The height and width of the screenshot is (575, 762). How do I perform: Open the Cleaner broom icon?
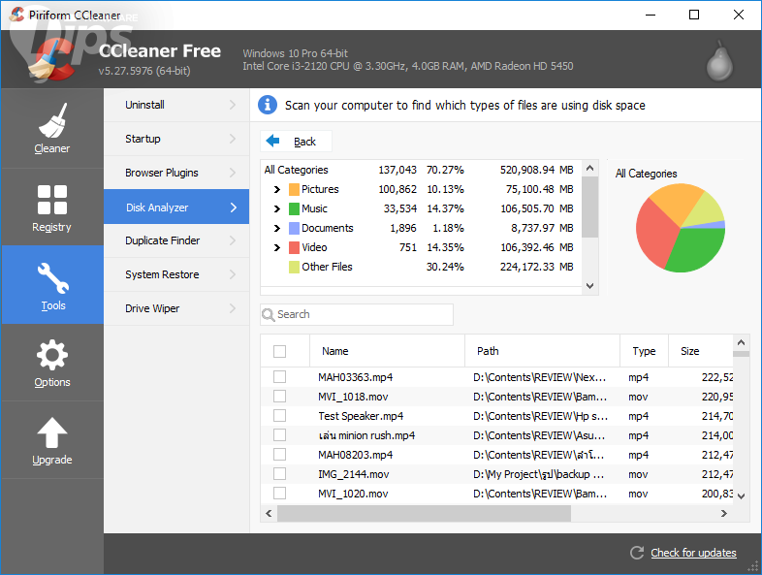click(51, 121)
